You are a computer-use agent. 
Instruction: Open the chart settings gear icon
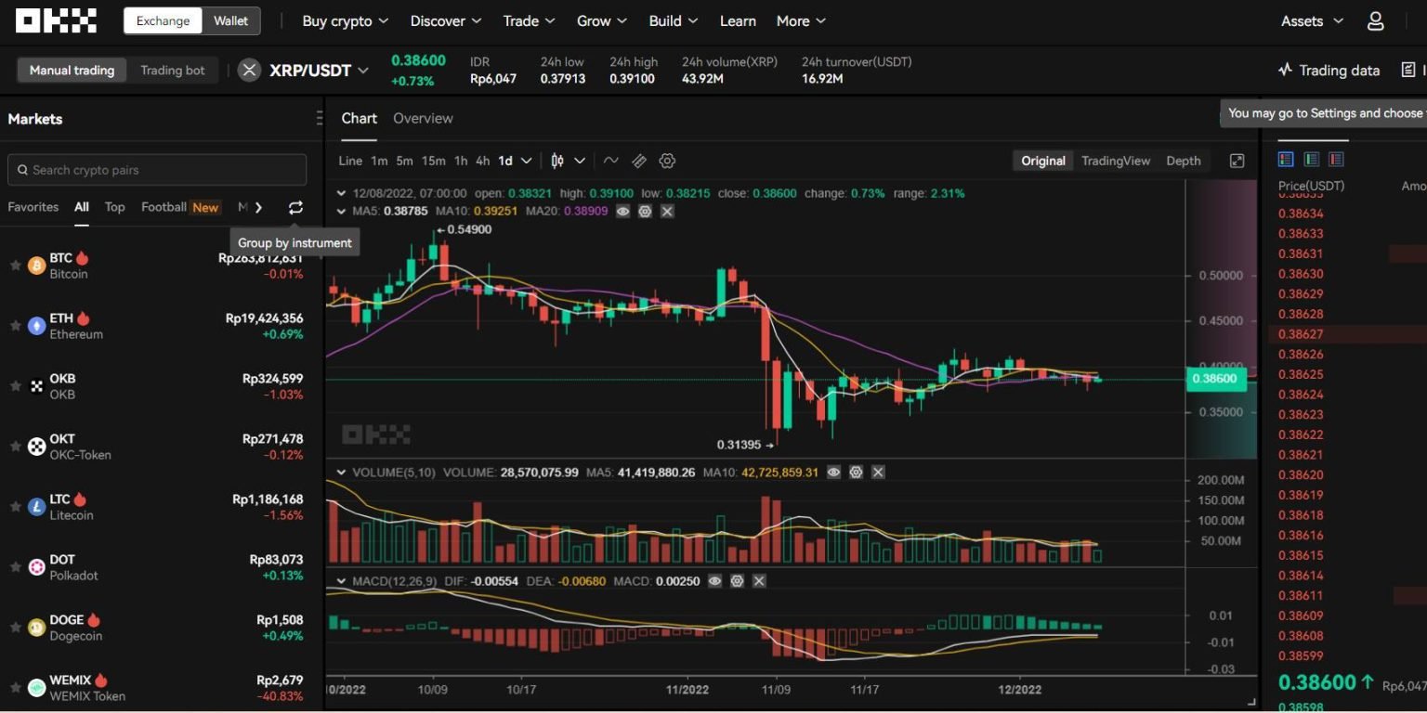667,161
